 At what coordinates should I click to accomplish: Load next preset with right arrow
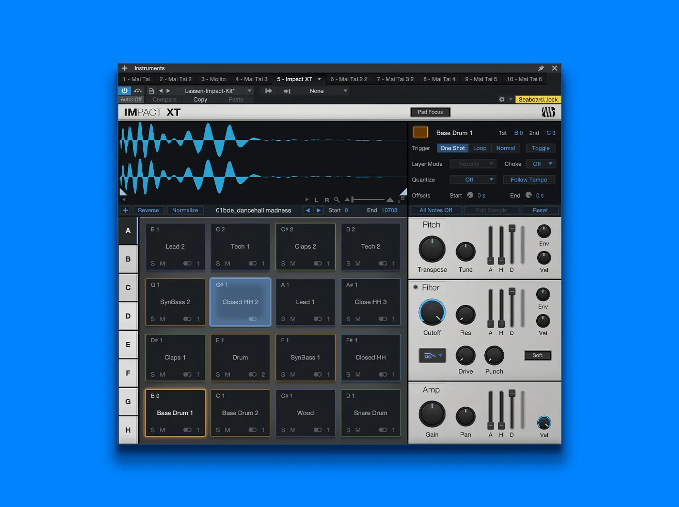(168, 91)
